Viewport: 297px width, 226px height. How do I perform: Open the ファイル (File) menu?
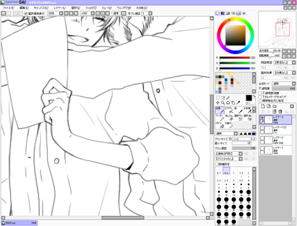8,8
